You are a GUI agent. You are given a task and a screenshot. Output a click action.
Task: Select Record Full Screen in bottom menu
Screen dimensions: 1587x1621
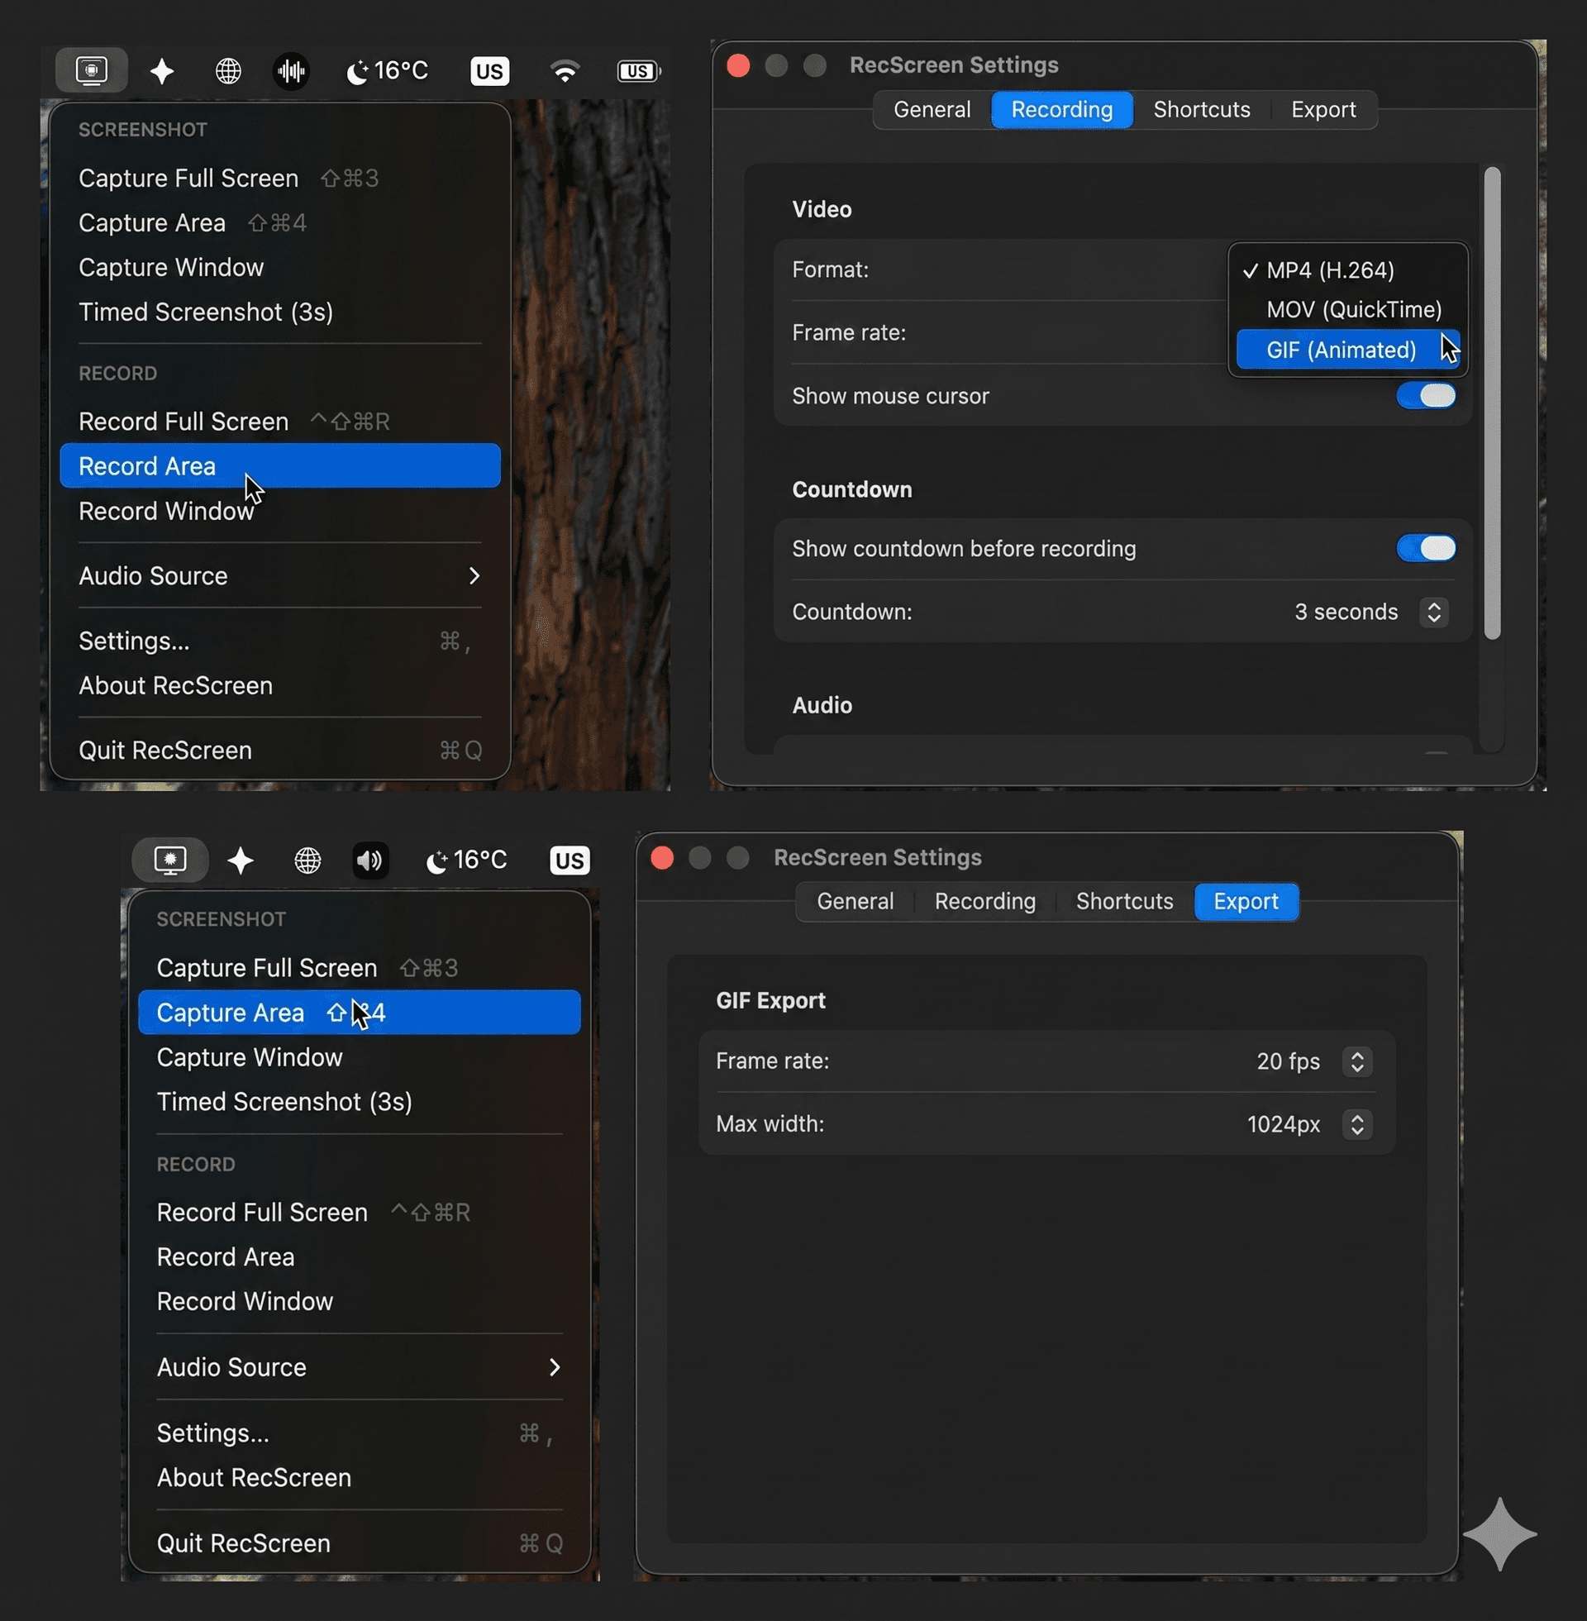tap(360, 1213)
